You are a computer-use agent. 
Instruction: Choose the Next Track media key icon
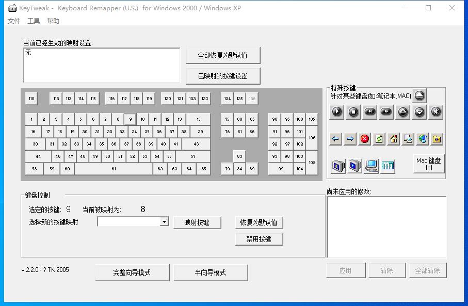click(x=386, y=112)
